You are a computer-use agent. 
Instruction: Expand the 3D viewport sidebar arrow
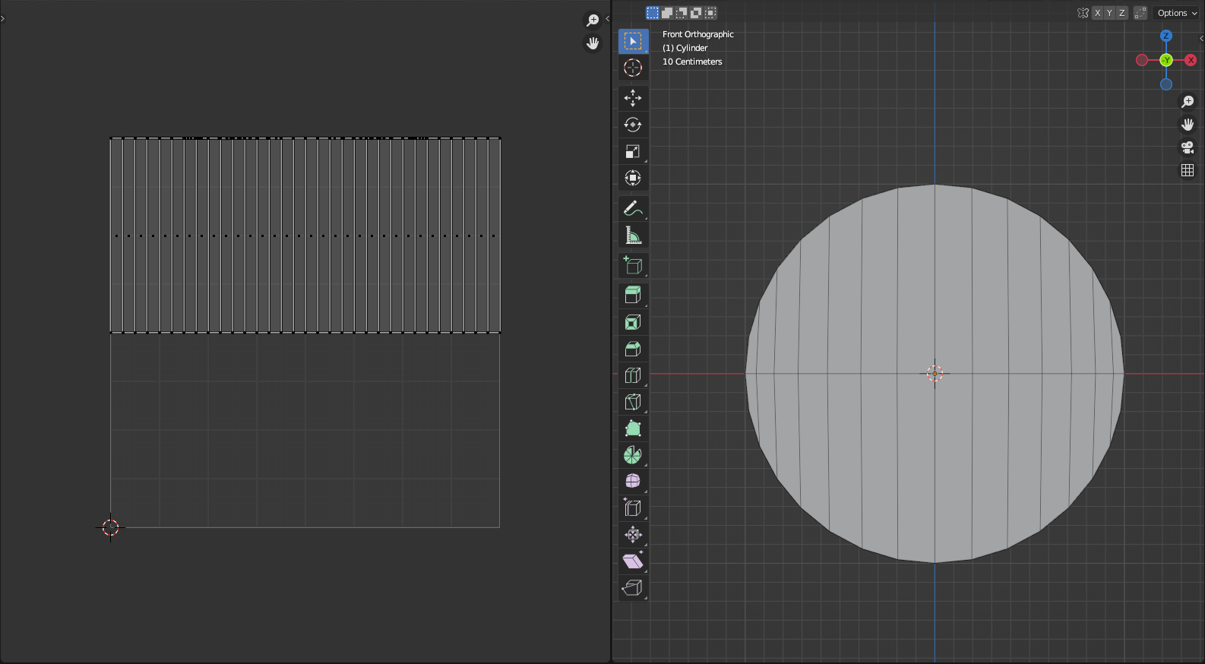pyautogui.click(x=1201, y=38)
